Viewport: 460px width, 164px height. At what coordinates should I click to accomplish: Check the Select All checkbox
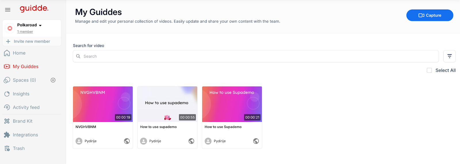pyautogui.click(x=429, y=70)
